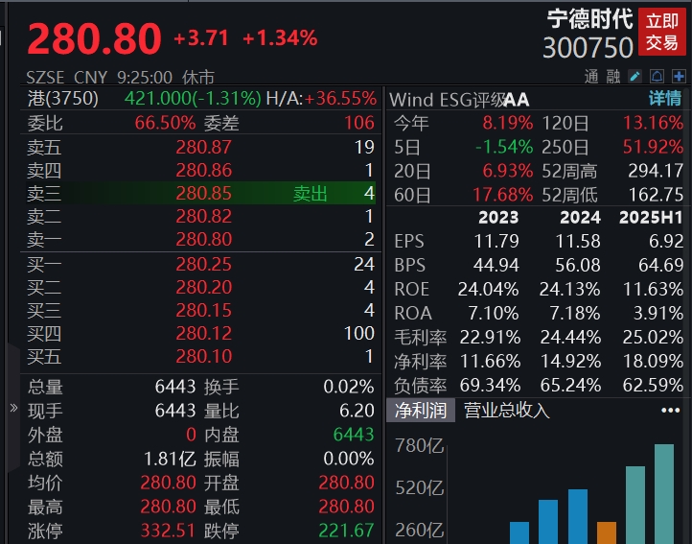This screenshot has width=692, height=544.
Task: Select the 买一 bid price 280.25
Action: coord(203,264)
